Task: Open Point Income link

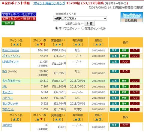Action: coord(10,50)
